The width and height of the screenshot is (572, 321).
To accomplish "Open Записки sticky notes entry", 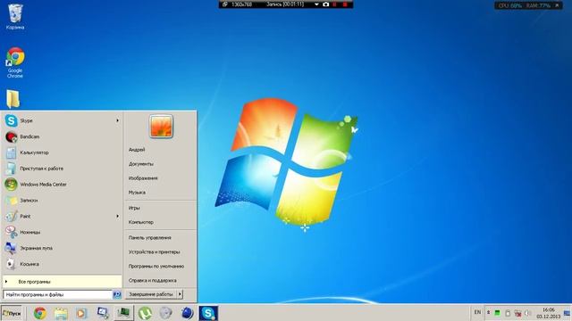I will coord(62,200).
